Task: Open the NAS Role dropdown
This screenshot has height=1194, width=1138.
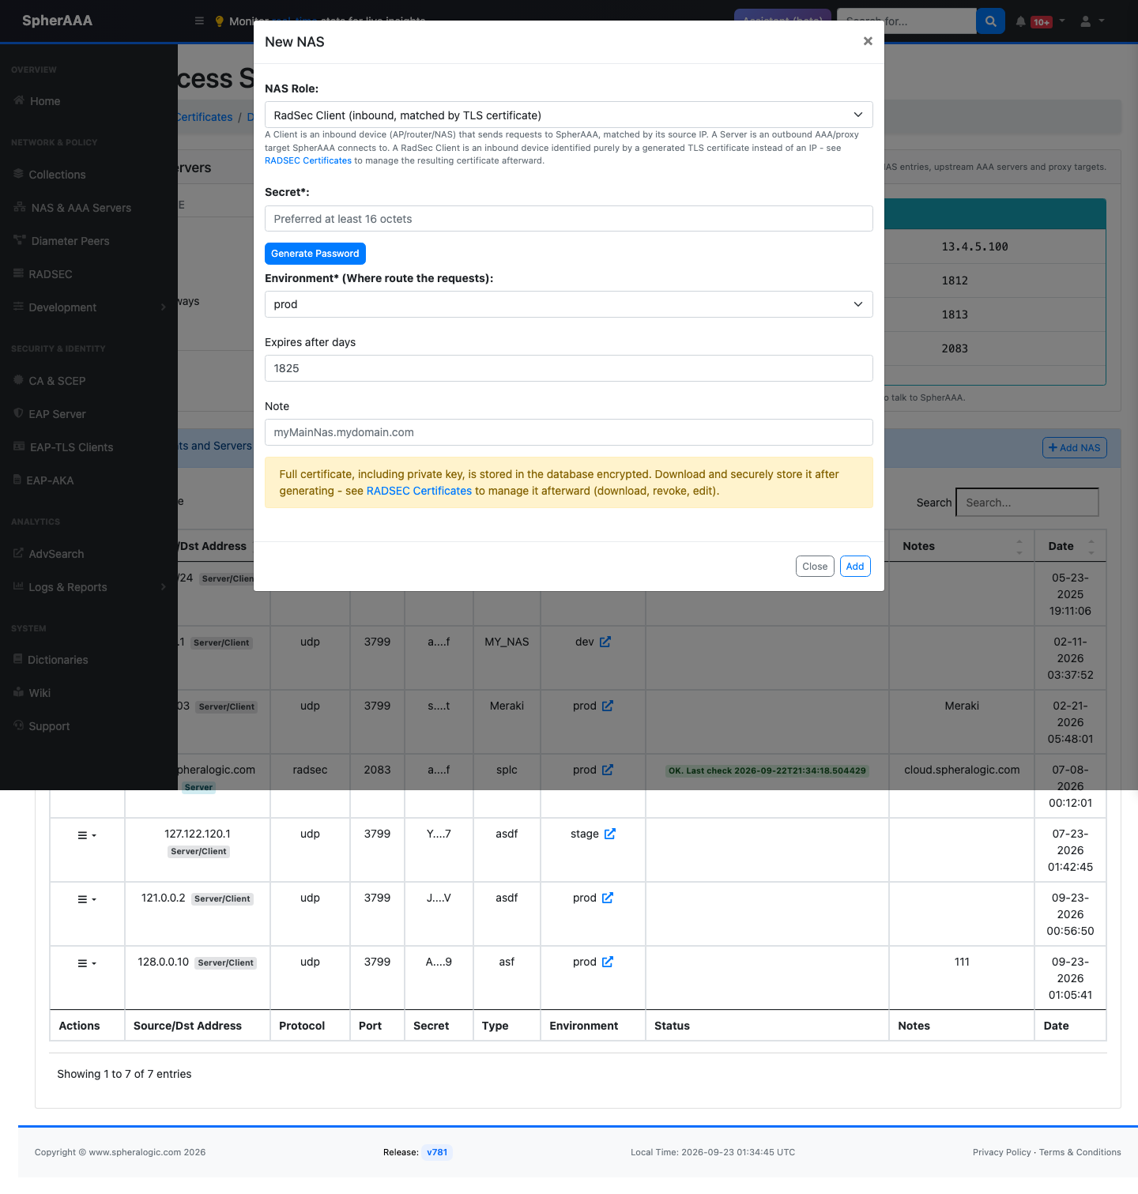Action: pos(569,115)
